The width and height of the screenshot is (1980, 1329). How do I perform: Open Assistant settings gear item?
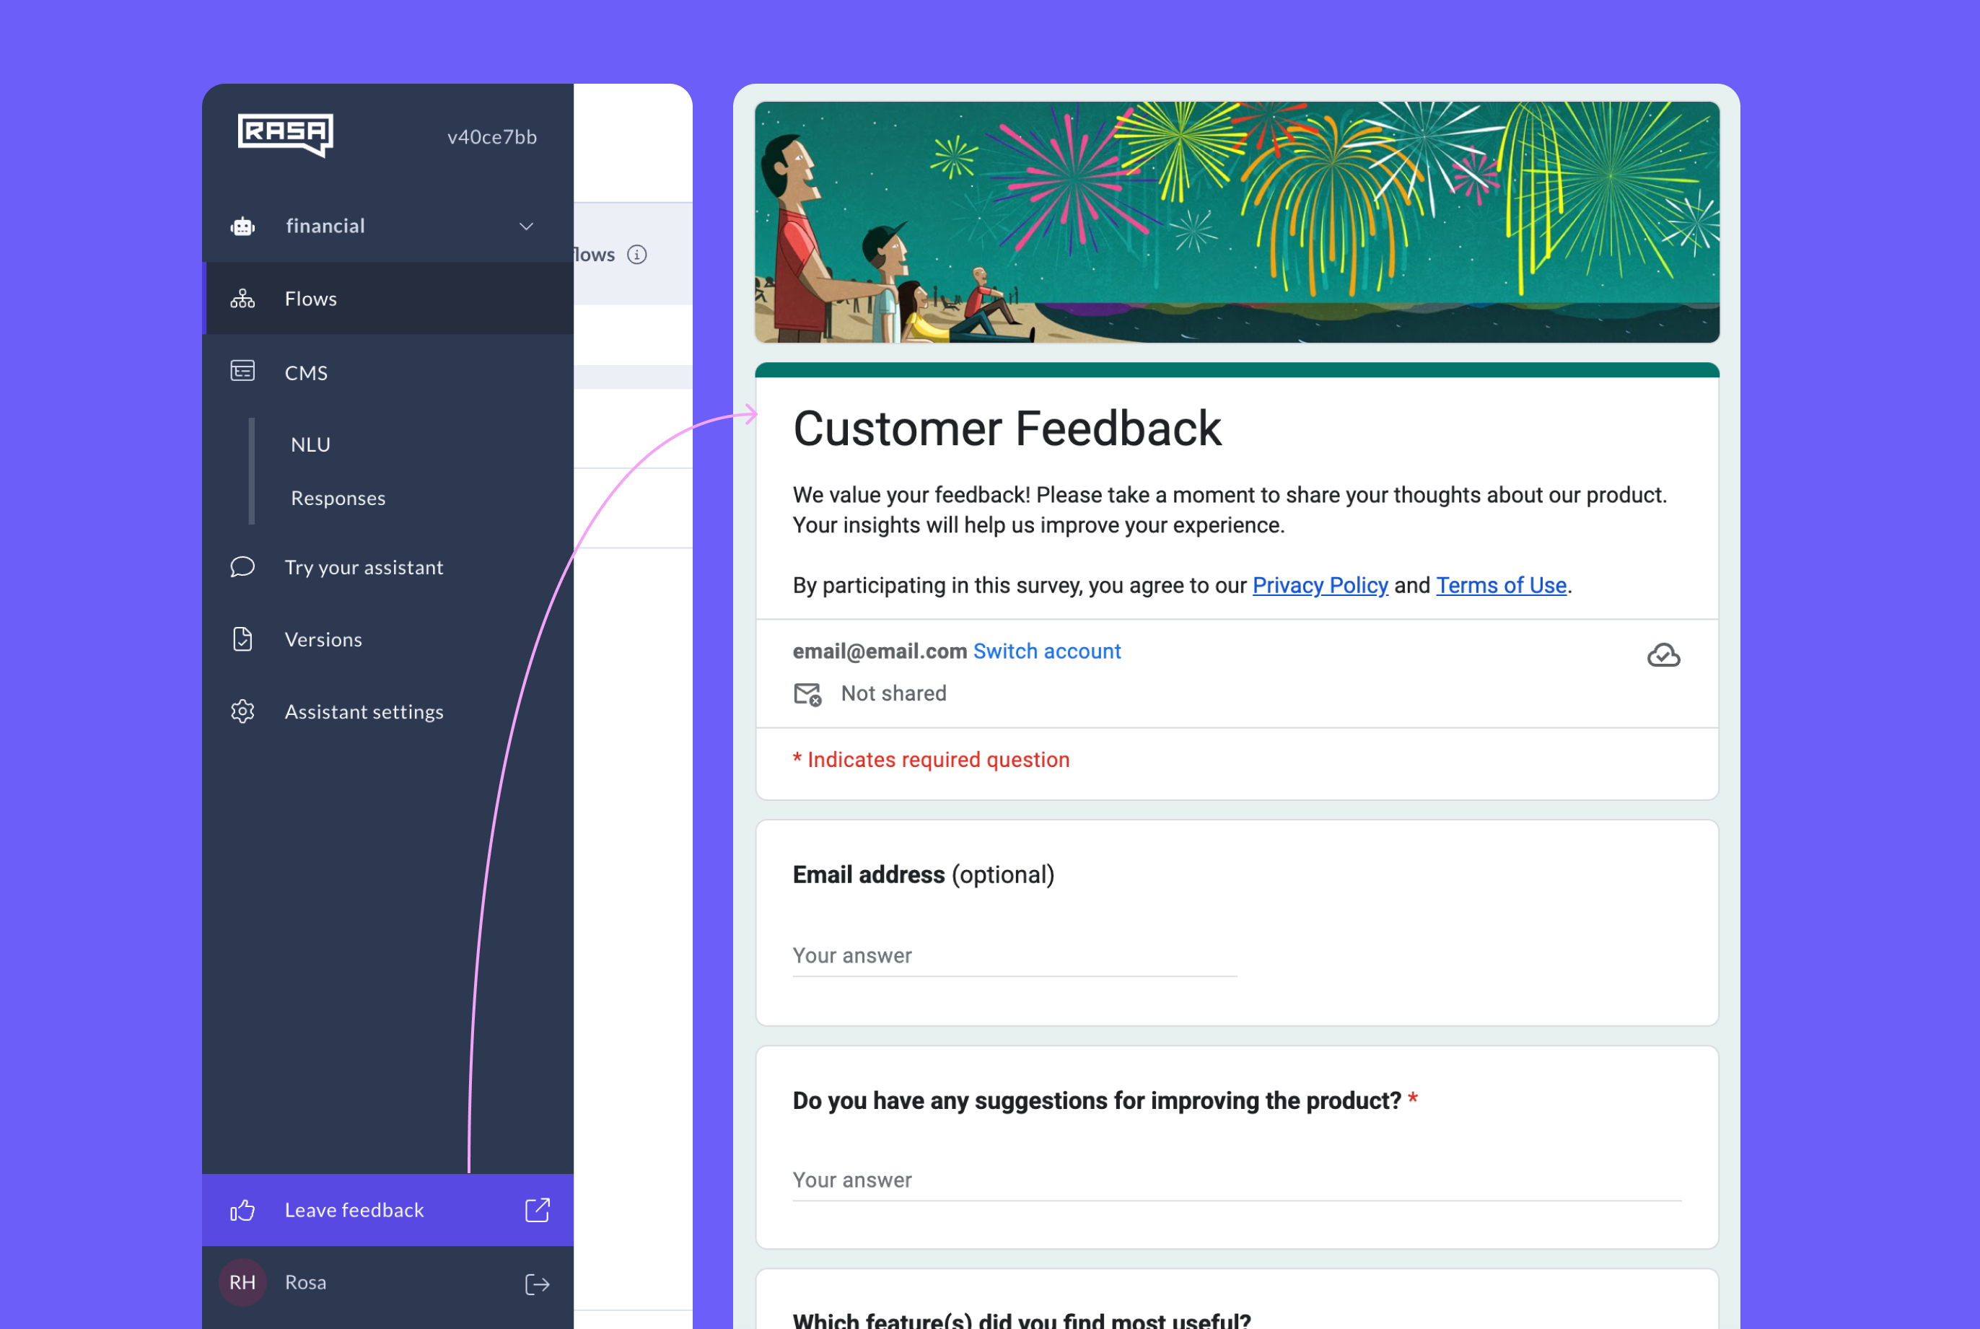click(x=364, y=712)
